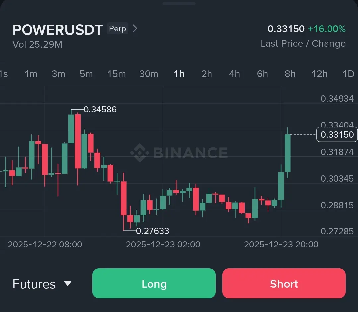The height and width of the screenshot is (312, 358).
Task: Choose the 2h chart interval
Action: coord(207,74)
